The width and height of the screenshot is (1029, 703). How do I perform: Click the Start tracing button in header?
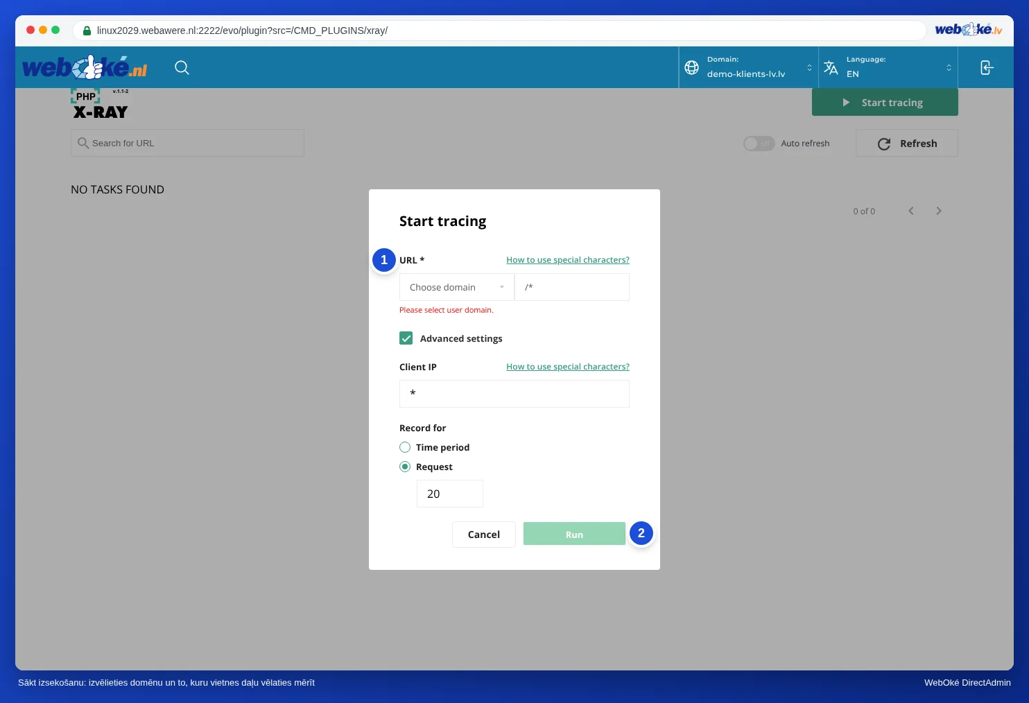tap(885, 103)
